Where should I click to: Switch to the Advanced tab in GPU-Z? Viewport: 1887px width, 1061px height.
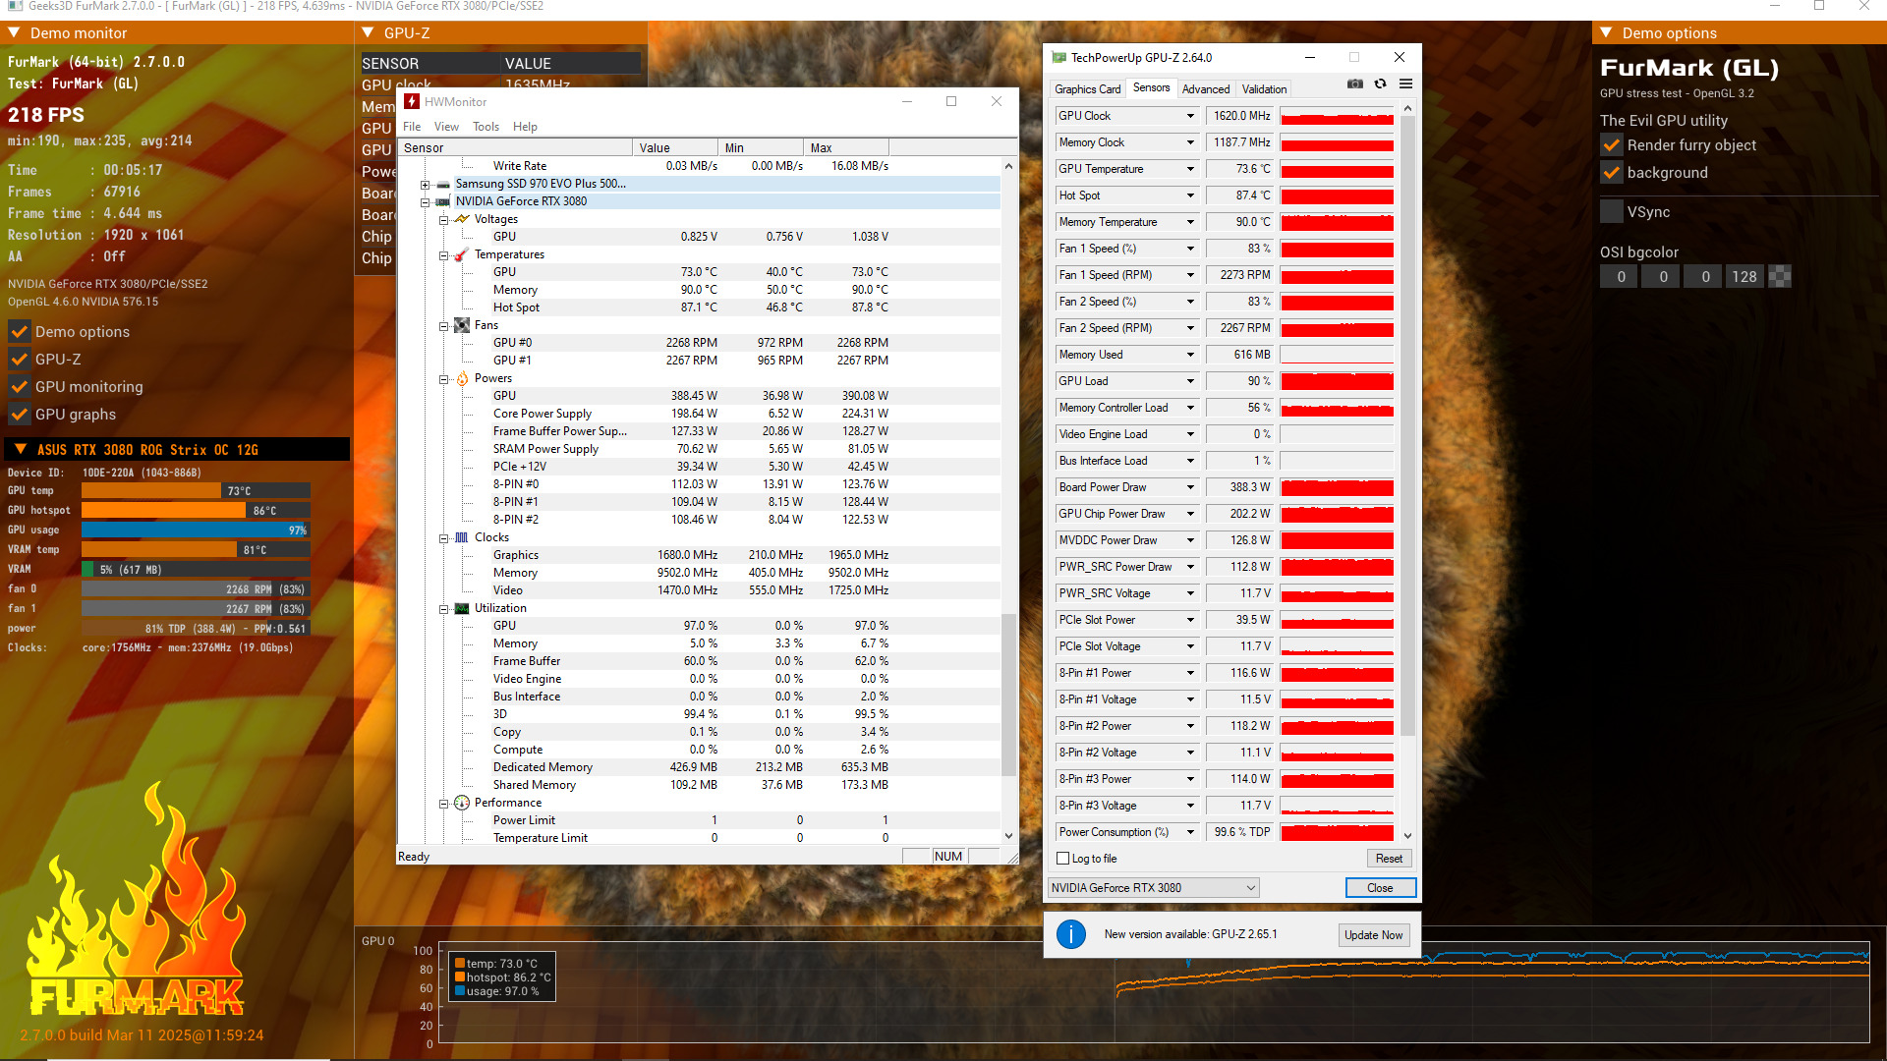tap(1206, 89)
